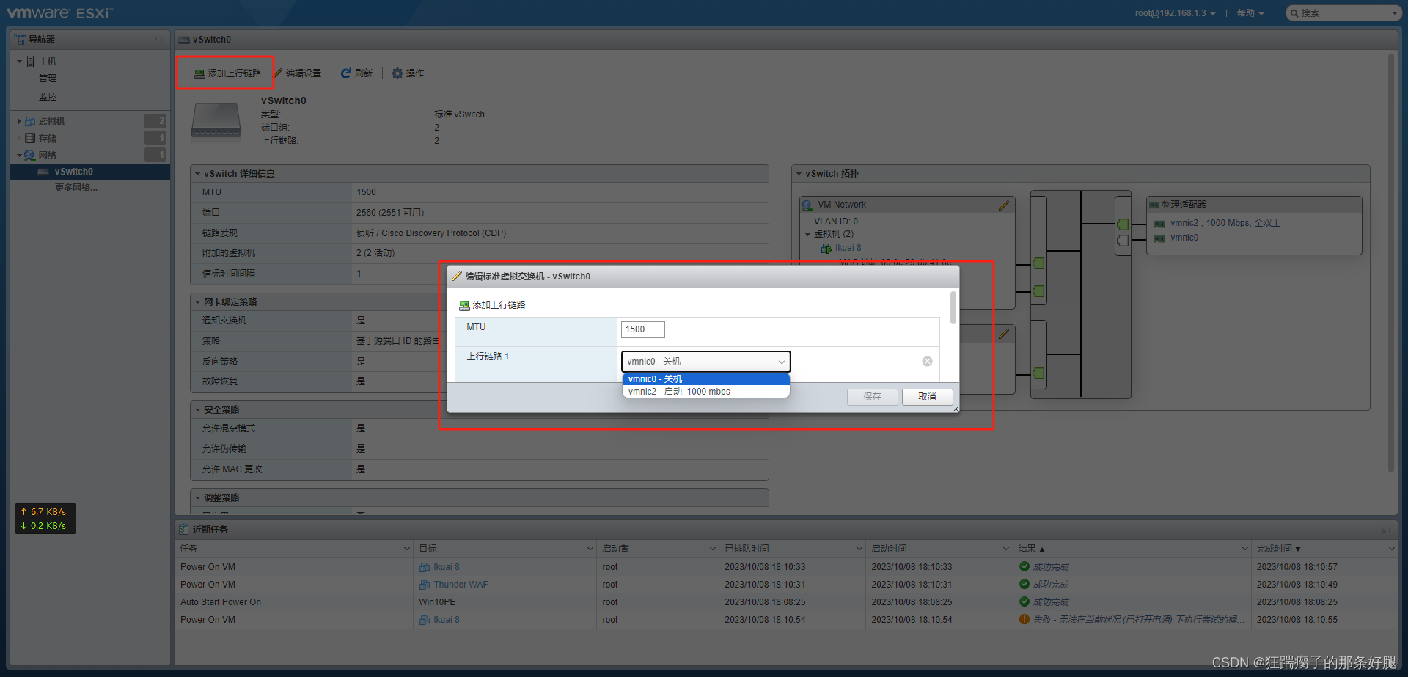Click the Add uplink toolbar icon
This screenshot has width=1408, height=677.
coord(199,73)
